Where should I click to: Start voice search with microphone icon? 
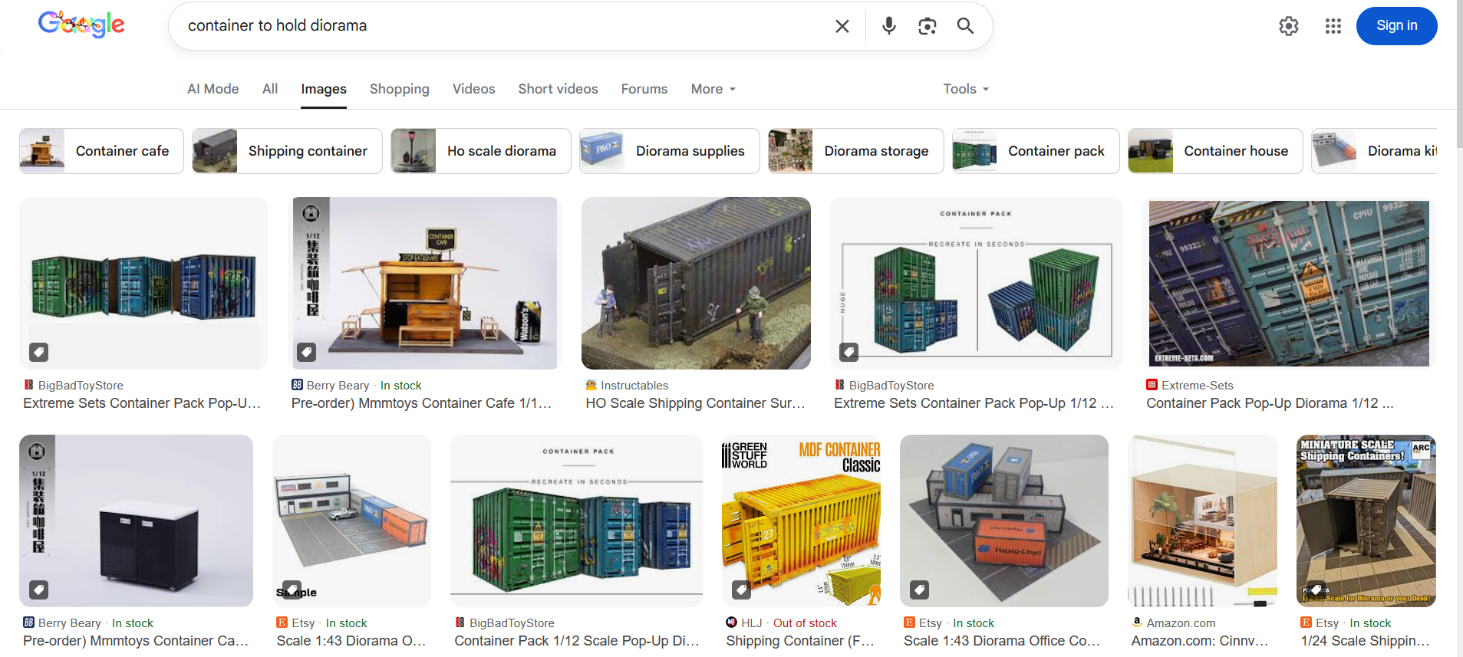click(888, 26)
